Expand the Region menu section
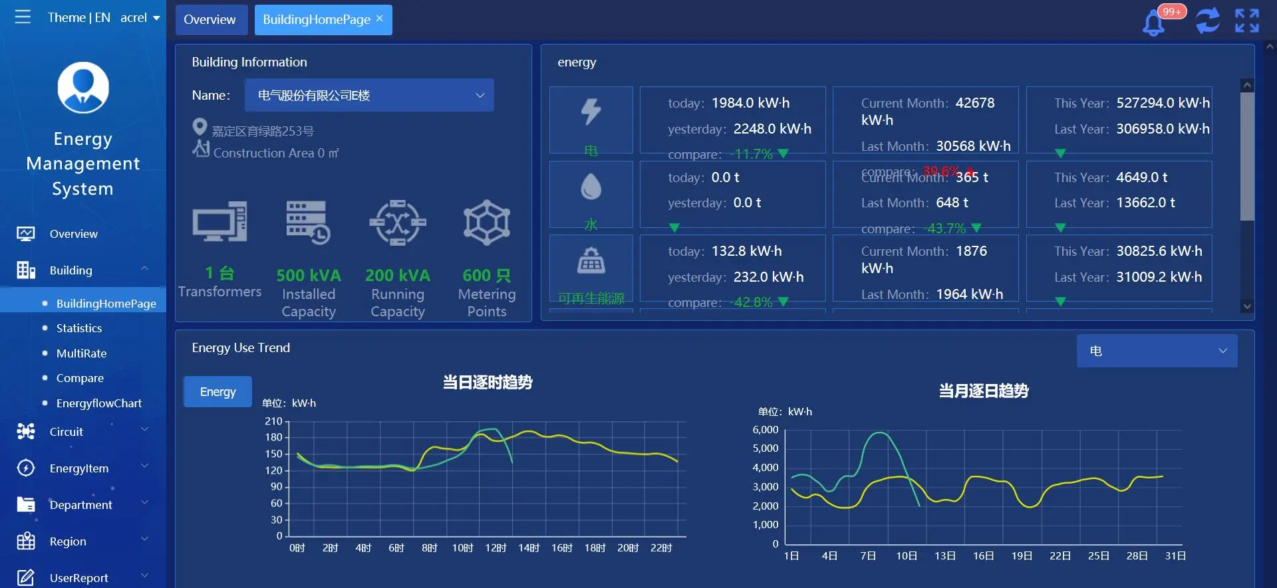This screenshot has width=1277, height=588. coord(144,539)
